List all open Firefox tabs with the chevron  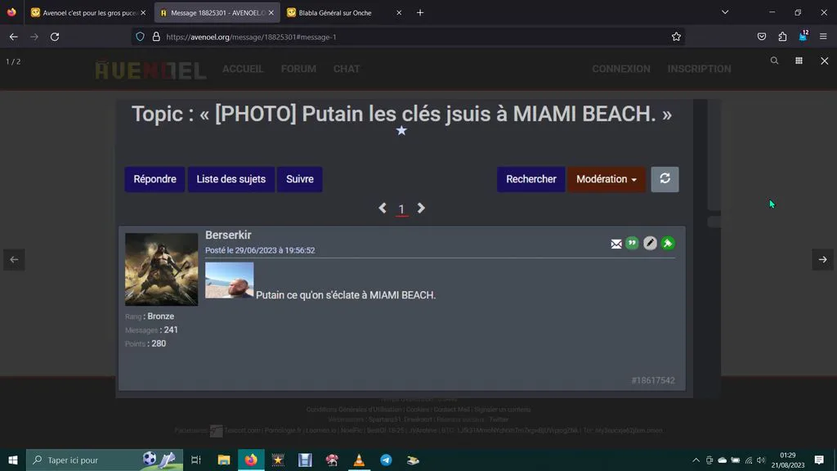click(725, 12)
